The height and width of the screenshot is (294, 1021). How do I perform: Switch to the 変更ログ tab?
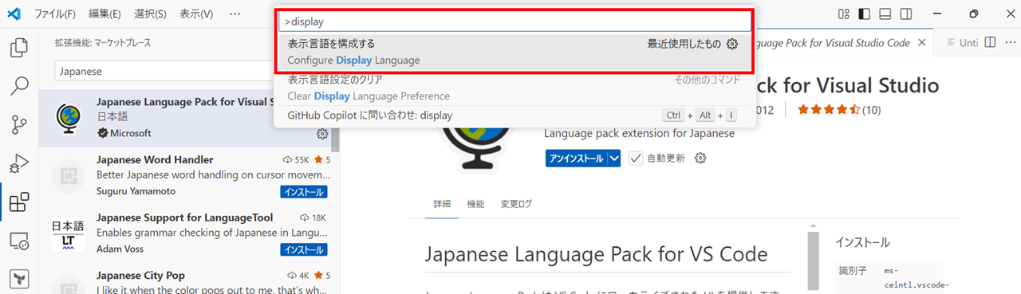(516, 204)
